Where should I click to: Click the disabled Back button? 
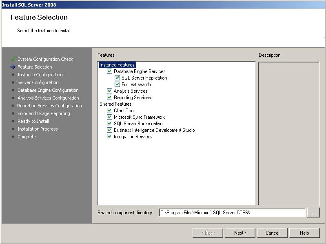coord(208,233)
